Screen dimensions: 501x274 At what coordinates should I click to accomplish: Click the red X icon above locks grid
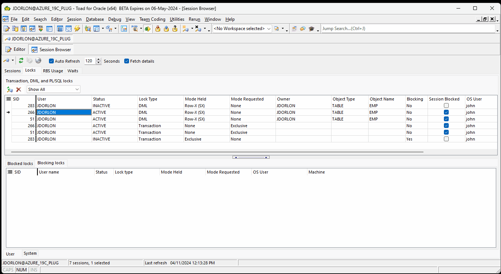click(19, 89)
